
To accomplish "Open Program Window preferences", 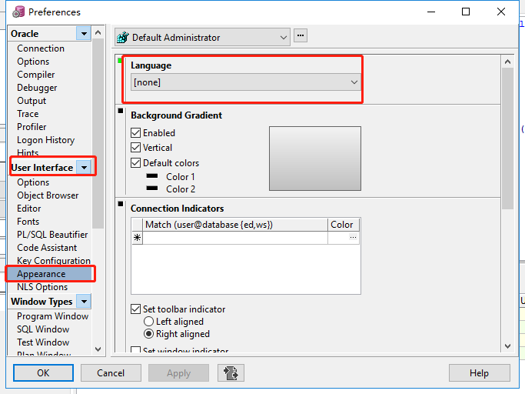I will [53, 316].
